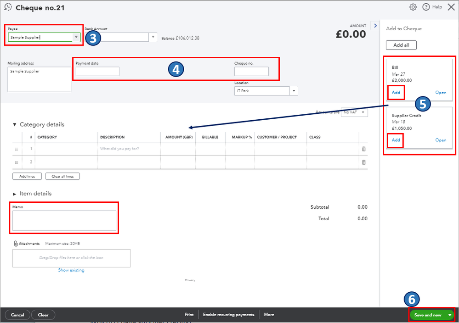Open the Supplier Credit from Mar 18

pyautogui.click(x=441, y=140)
